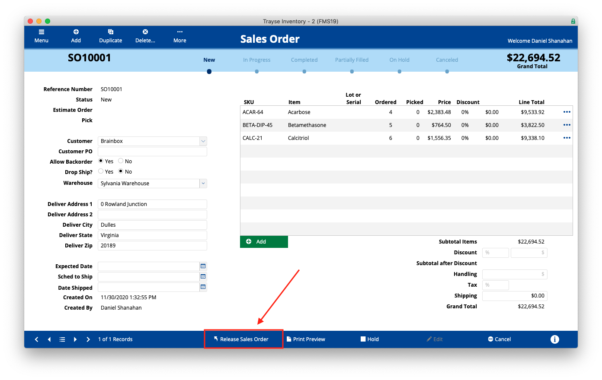The image size is (602, 380).
Task: Click the Add record plus icon in the toolbar
Action: click(x=76, y=32)
